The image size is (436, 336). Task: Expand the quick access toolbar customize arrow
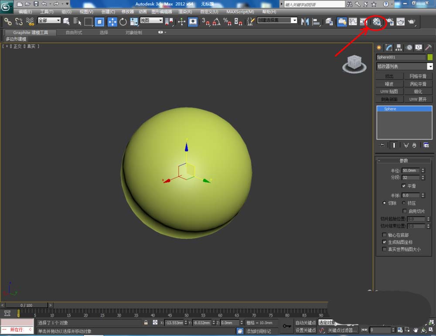[x=67, y=4]
